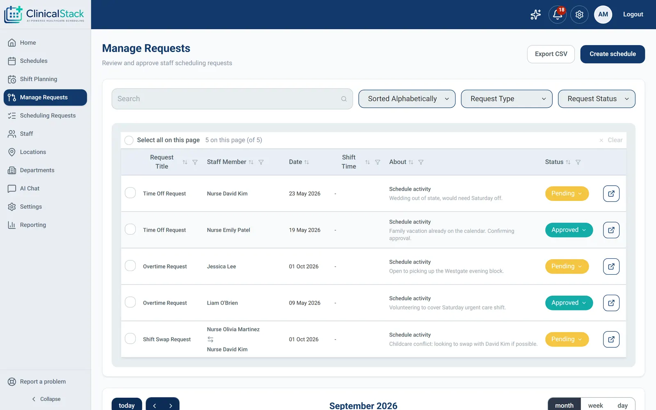656x410 pixels.
Task: Sort by Date column arrows icon
Action: (307, 162)
